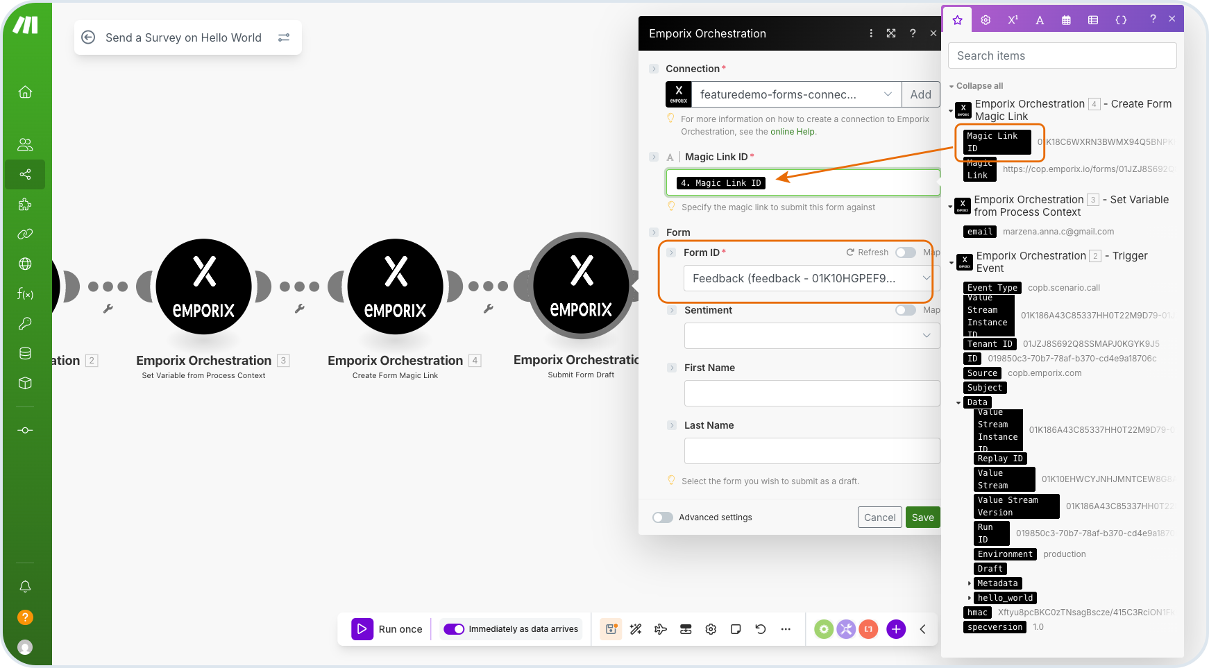Click the Run once play button
The height and width of the screenshot is (668, 1209).
click(362, 629)
